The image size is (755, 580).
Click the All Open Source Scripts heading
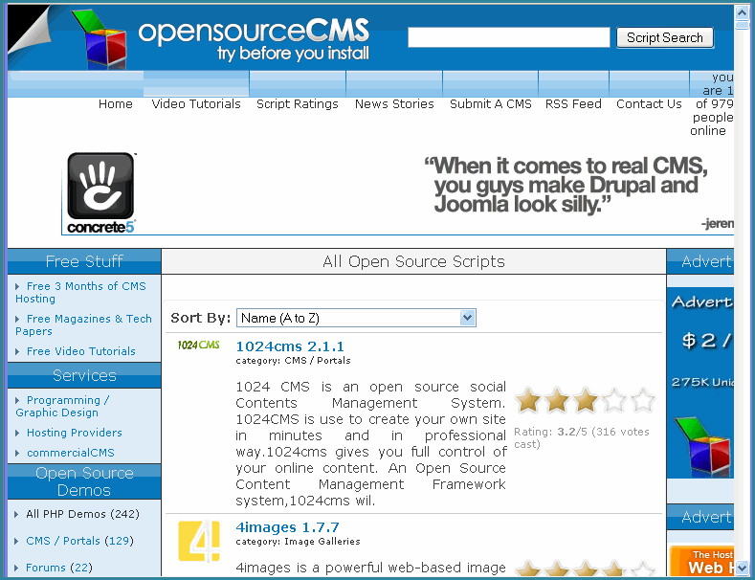click(413, 261)
